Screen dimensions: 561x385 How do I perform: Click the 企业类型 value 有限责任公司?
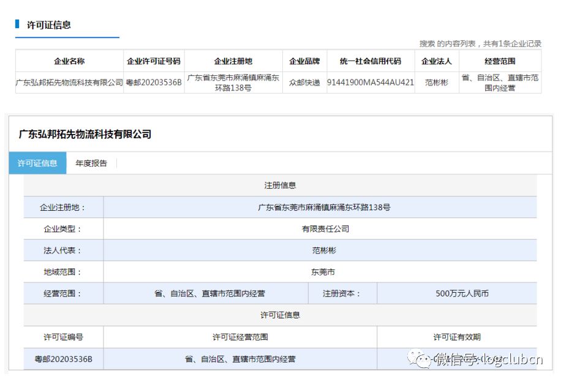[x=325, y=229]
